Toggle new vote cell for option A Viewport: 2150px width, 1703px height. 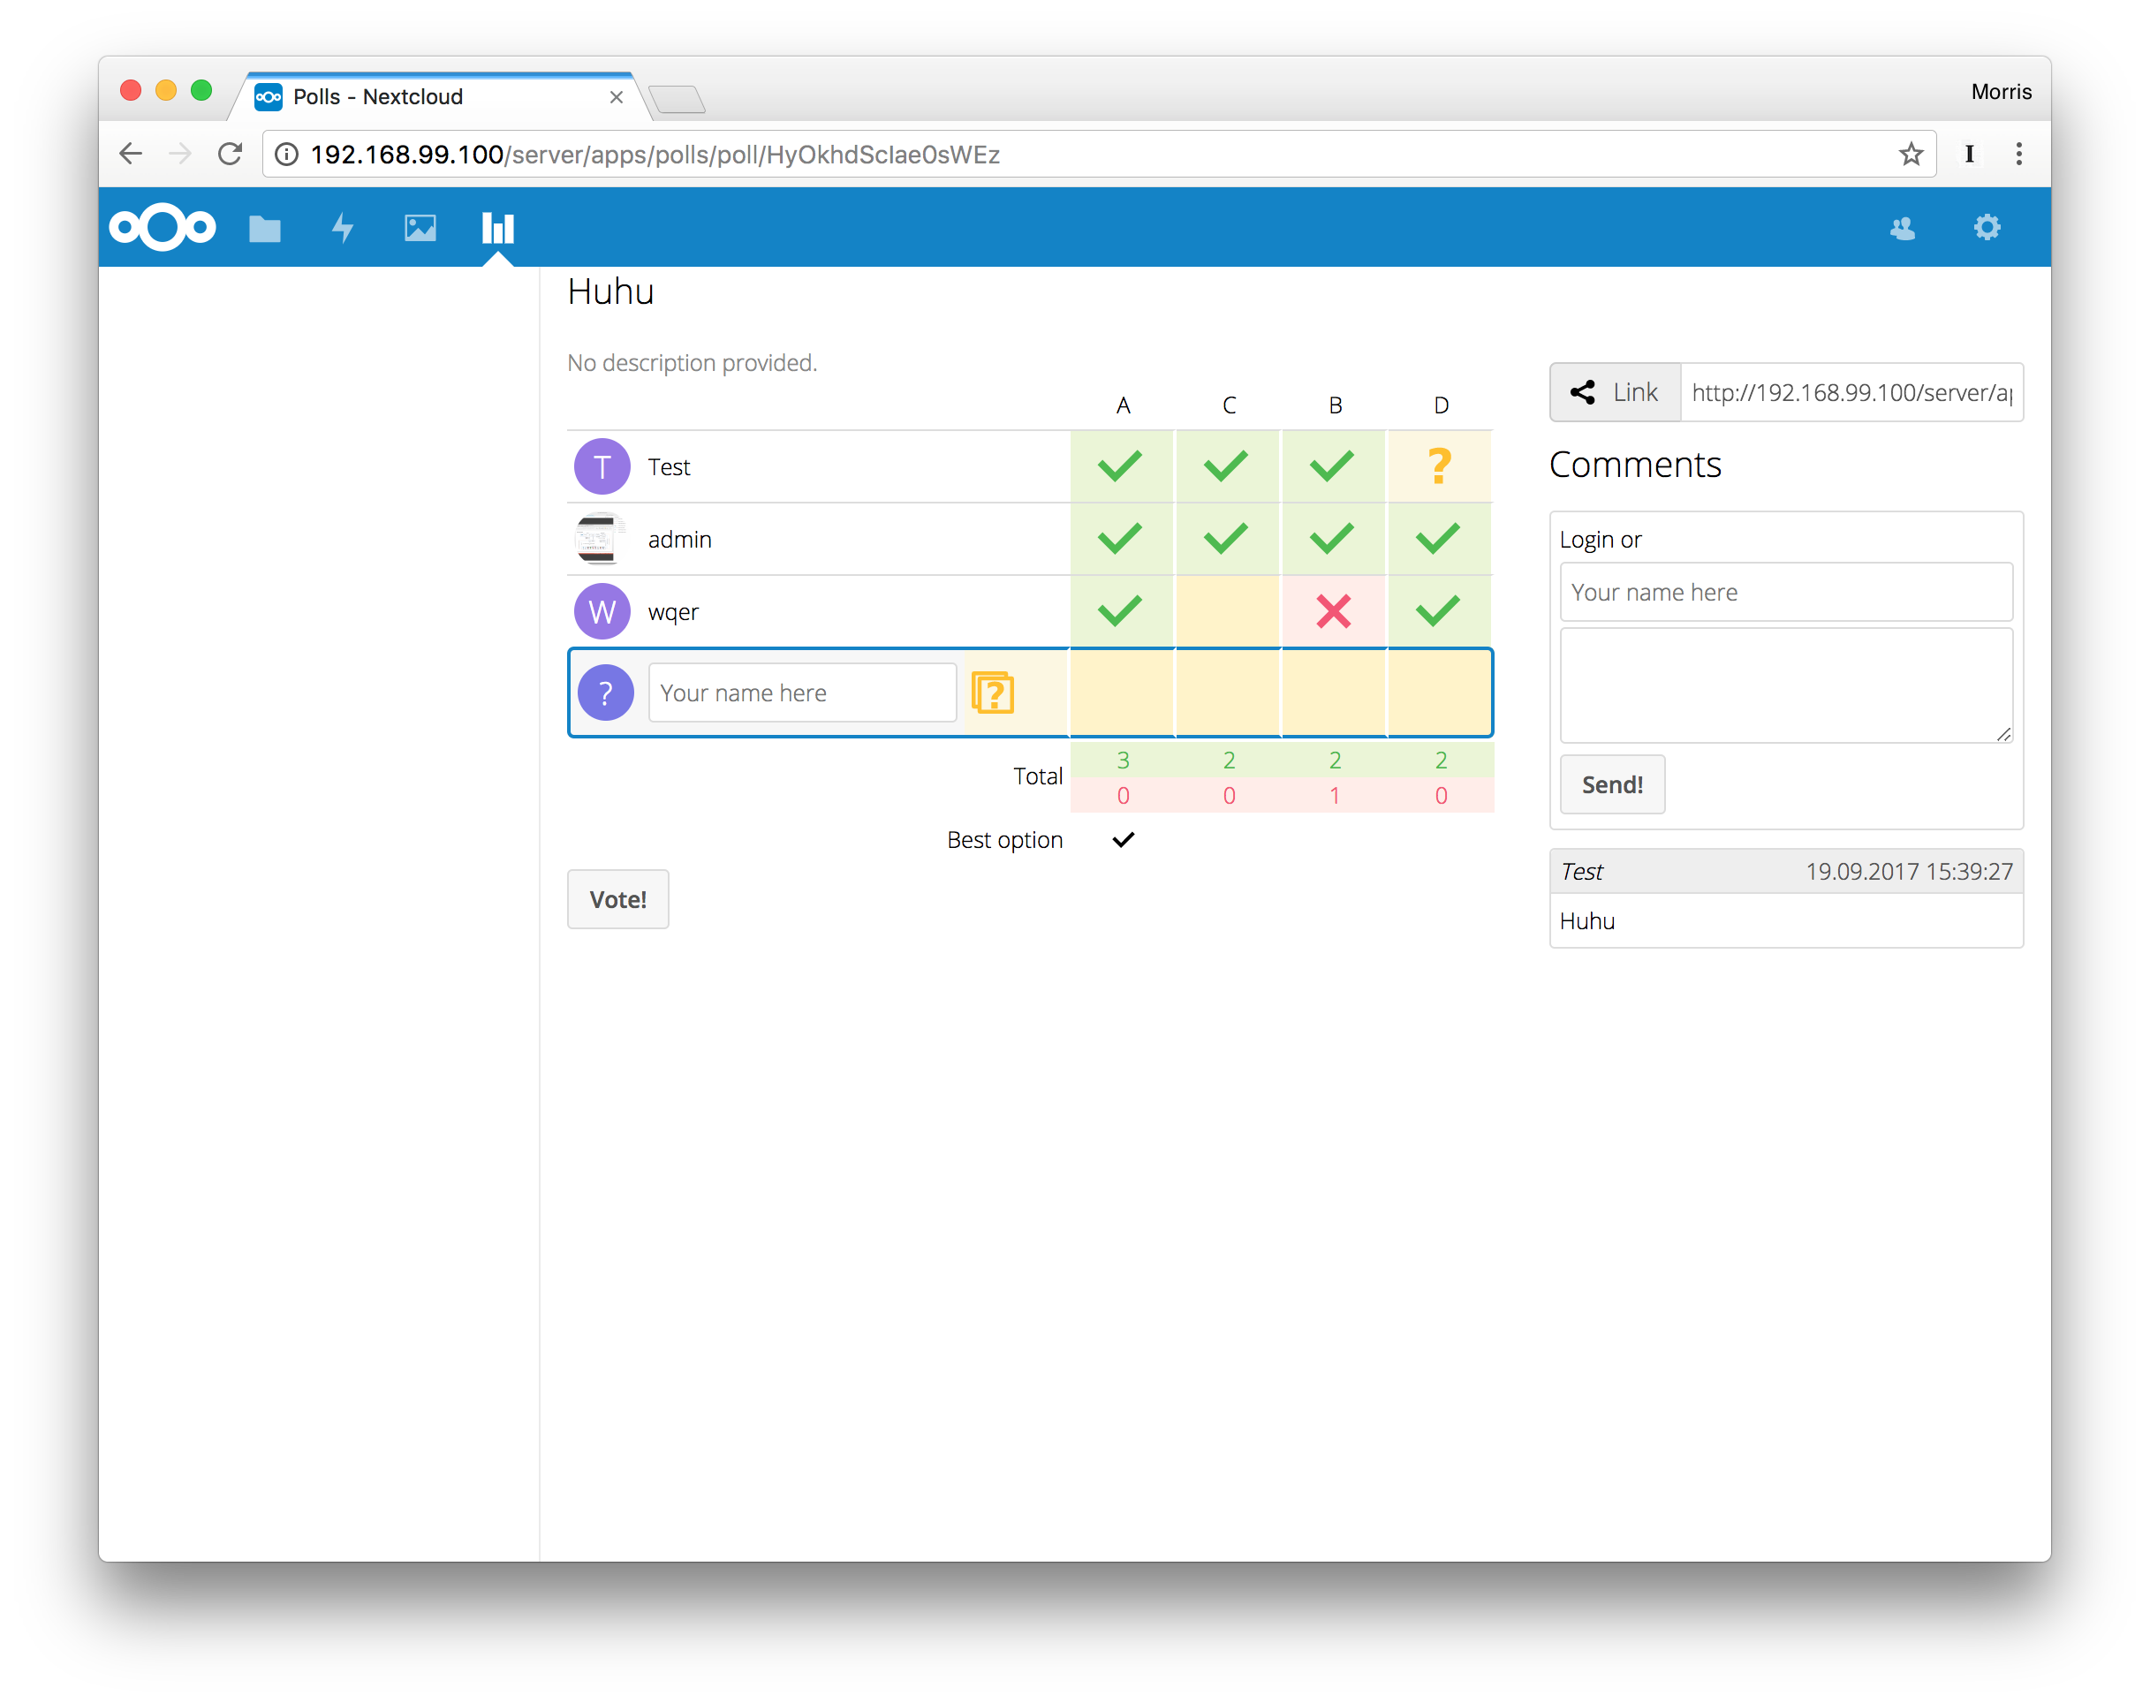pyautogui.click(x=1123, y=693)
